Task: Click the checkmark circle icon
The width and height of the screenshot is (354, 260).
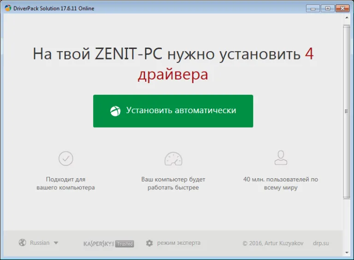Action: coord(66,158)
